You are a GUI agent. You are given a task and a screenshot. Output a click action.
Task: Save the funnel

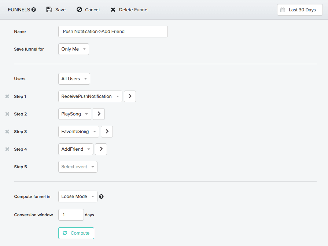(56, 10)
